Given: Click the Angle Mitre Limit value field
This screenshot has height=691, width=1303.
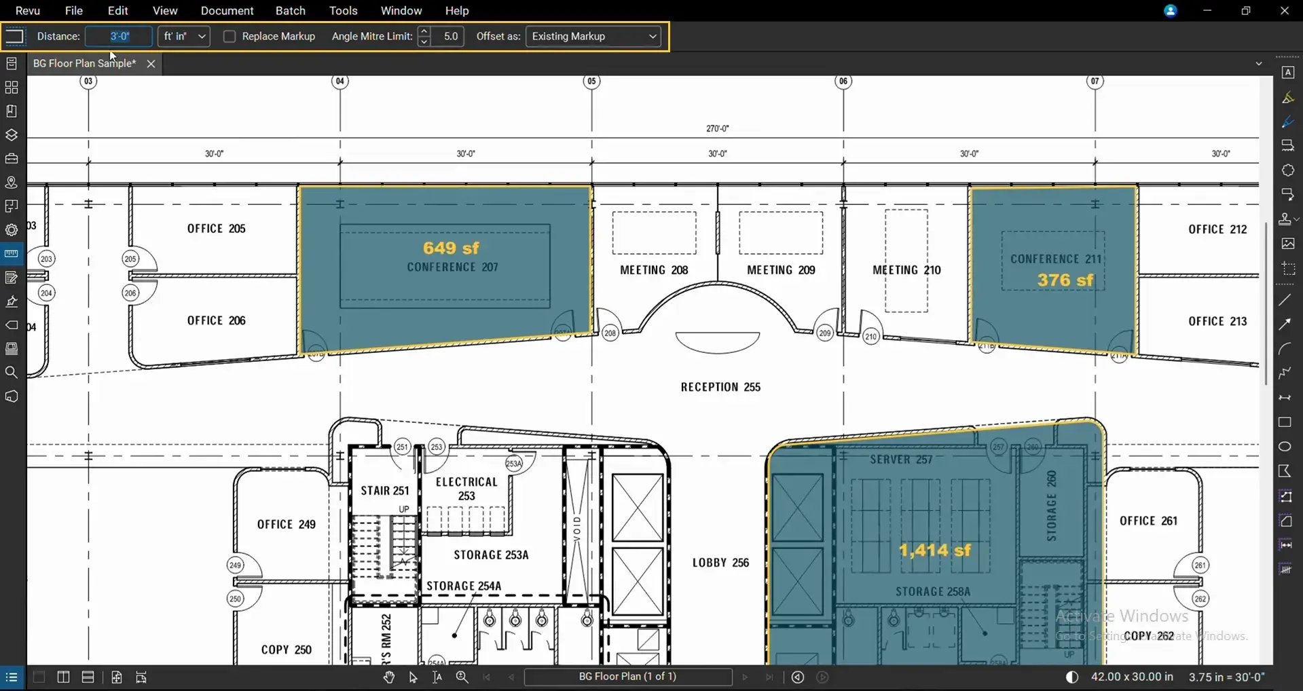Looking at the screenshot, I should [x=448, y=36].
